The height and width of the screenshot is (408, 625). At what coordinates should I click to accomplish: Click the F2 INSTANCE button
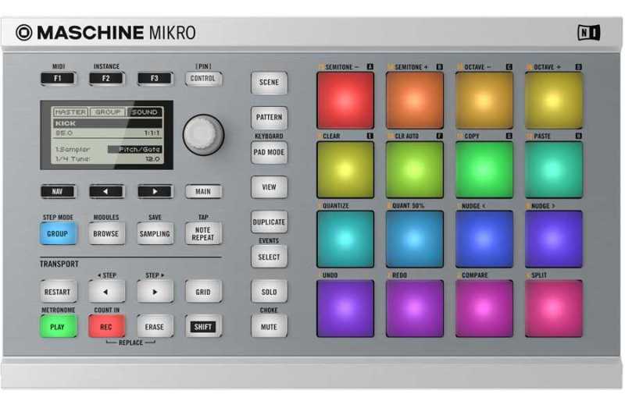pyautogui.click(x=106, y=79)
